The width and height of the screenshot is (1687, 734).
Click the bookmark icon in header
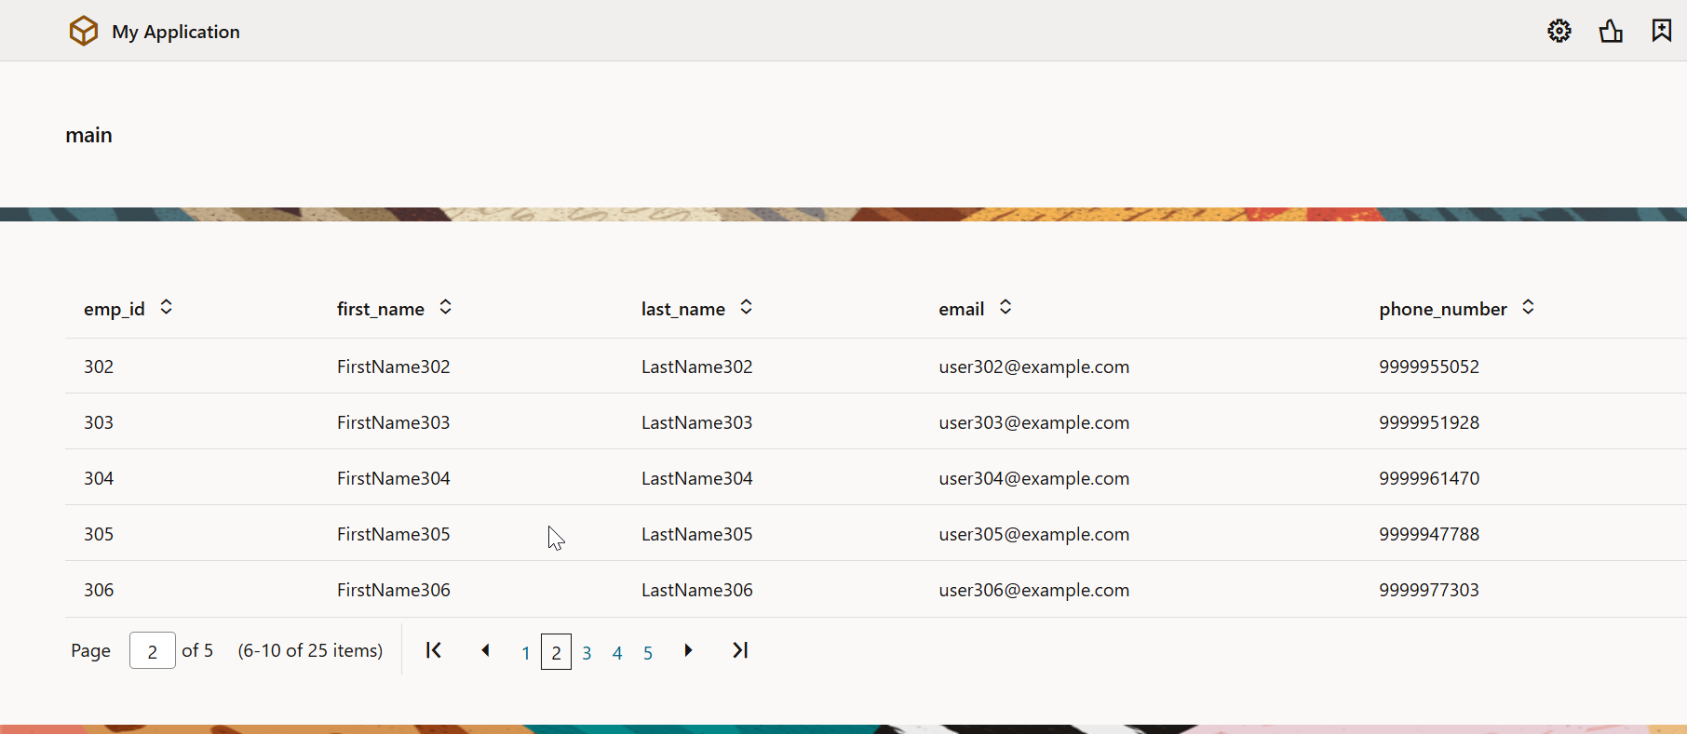pyautogui.click(x=1662, y=31)
